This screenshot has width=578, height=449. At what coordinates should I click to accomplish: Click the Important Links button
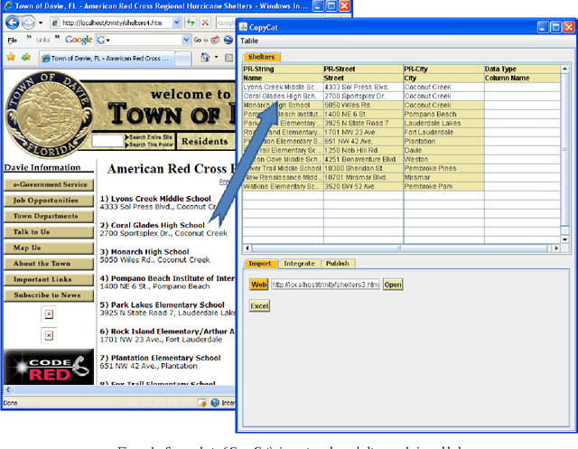click(x=49, y=280)
